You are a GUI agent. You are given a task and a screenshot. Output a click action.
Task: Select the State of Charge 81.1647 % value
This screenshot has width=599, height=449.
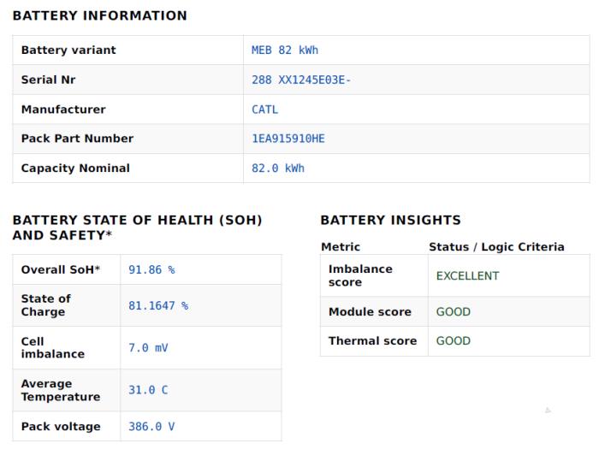pos(158,306)
